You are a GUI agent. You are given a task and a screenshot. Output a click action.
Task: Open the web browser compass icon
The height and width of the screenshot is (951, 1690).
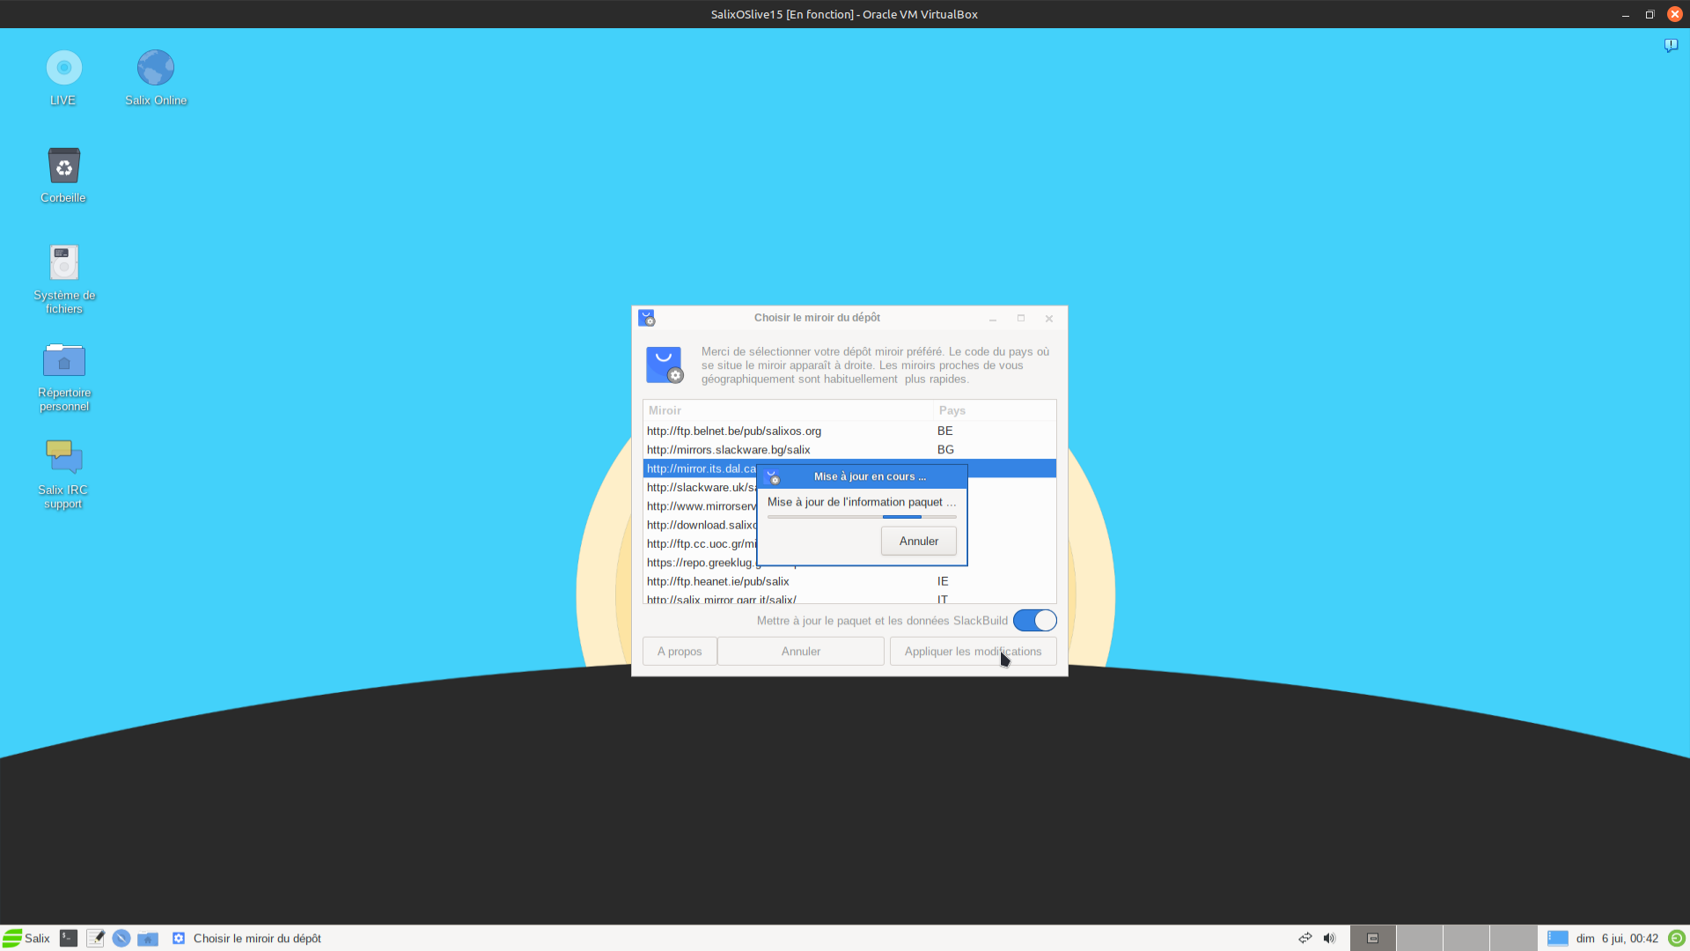(121, 938)
